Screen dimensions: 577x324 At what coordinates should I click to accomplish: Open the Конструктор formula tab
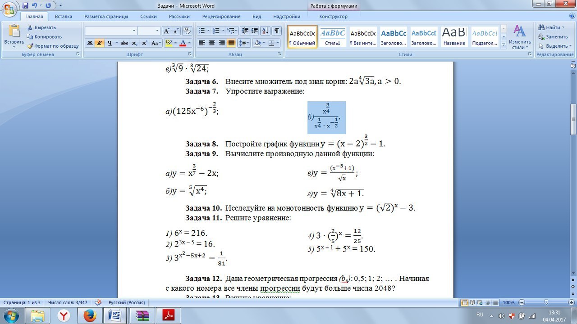coord(333,17)
